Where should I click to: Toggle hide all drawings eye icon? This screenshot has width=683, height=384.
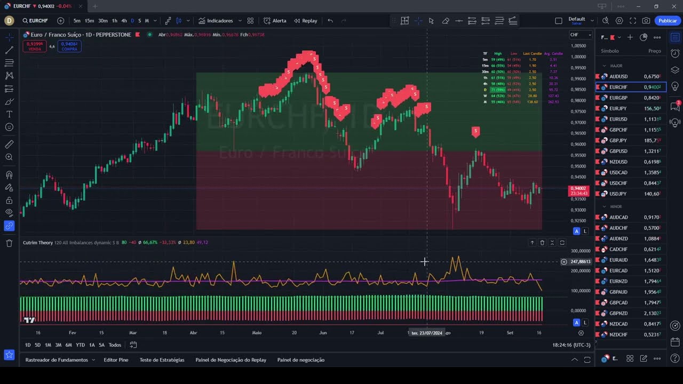(9, 213)
